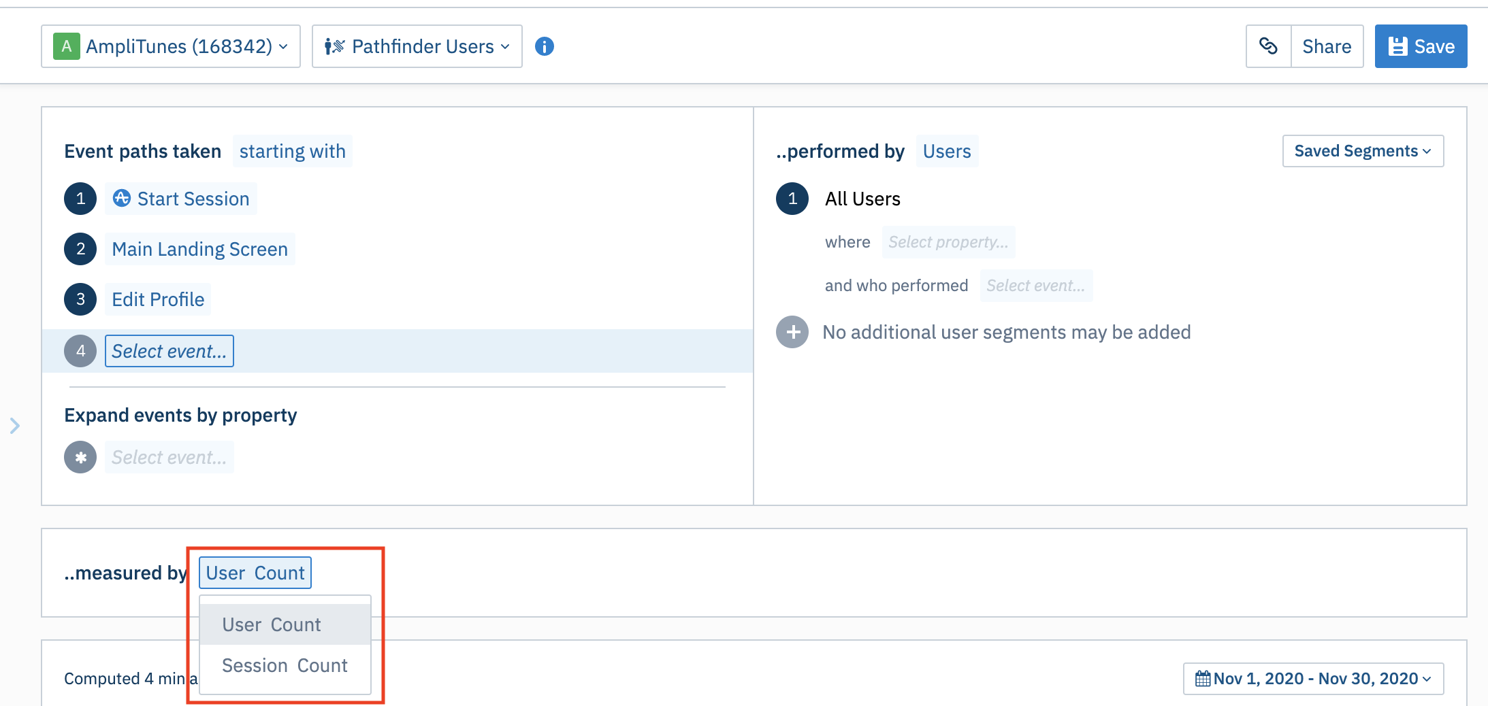Viewport: 1488px width, 706px height.
Task: Click the calendar icon in date range
Action: pos(1202,679)
